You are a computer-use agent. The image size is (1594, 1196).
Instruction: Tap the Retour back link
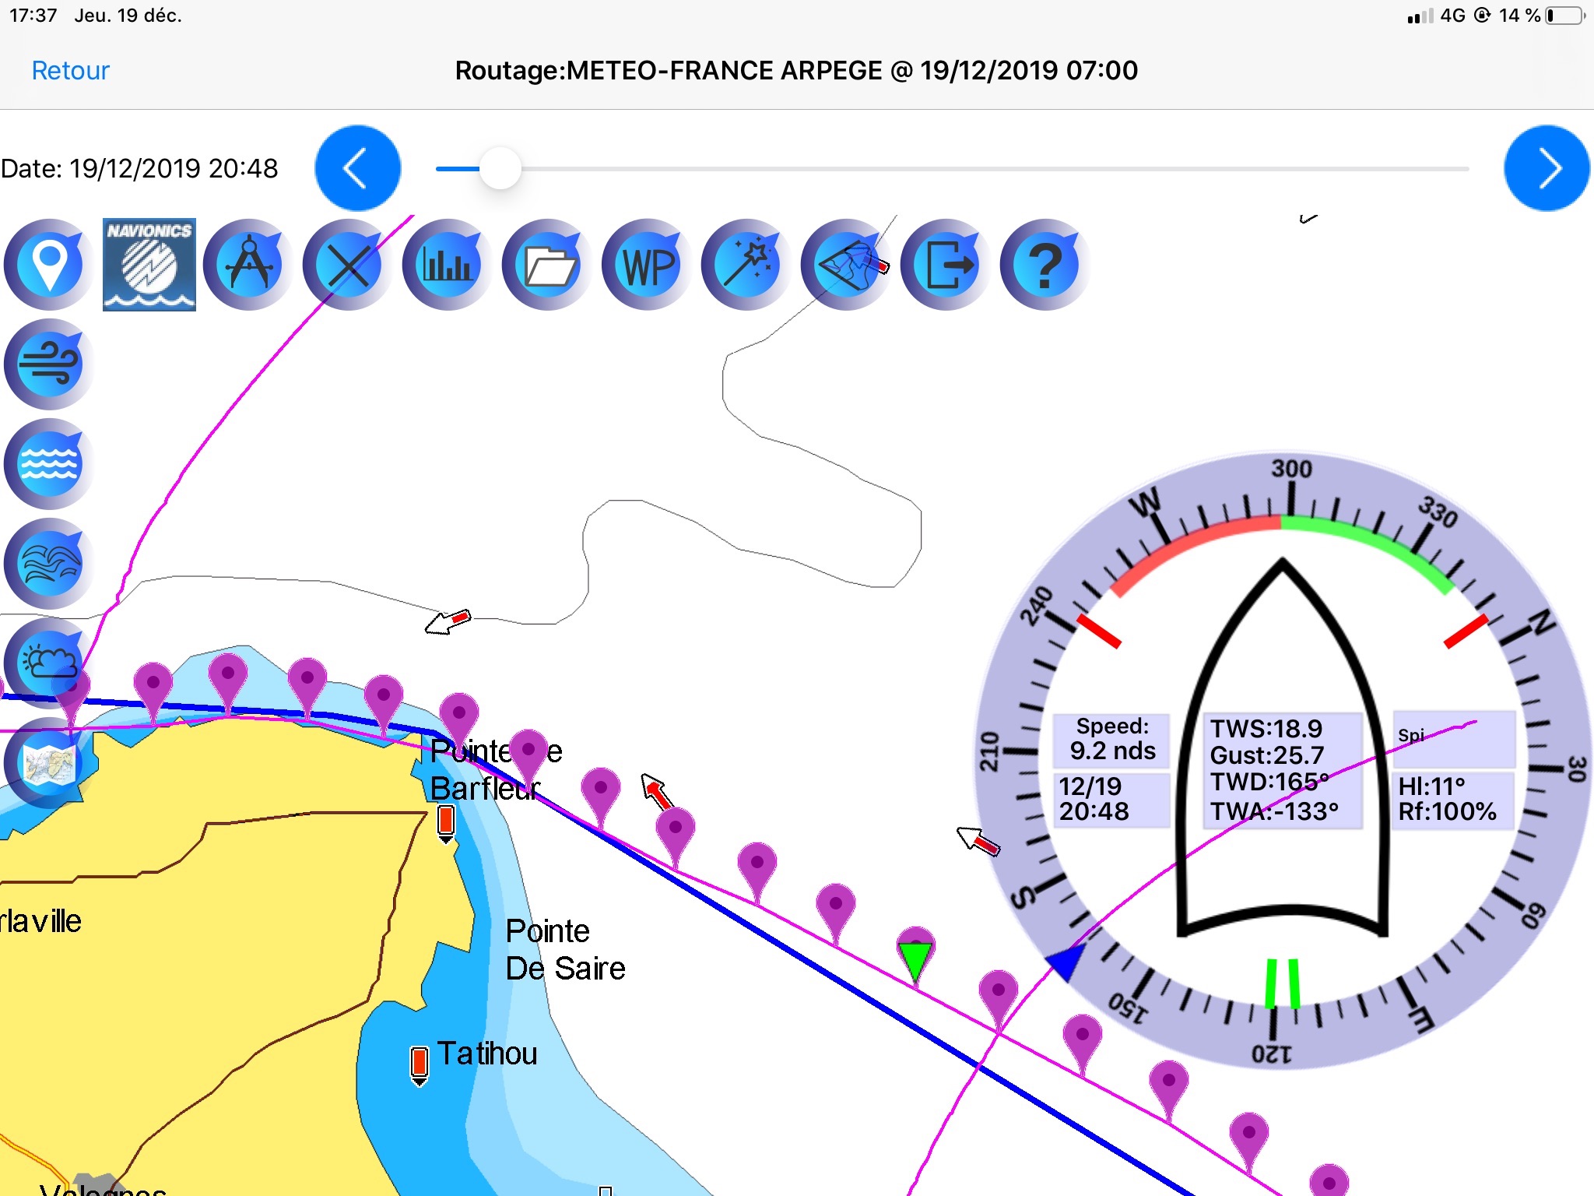70,70
